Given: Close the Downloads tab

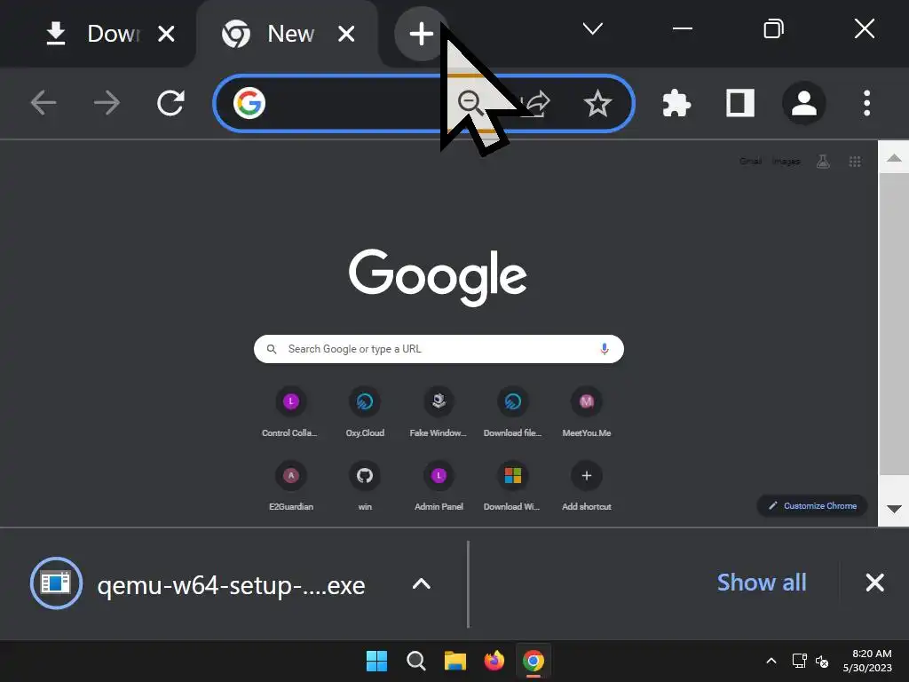Looking at the screenshot, I should tap(166, 34).
